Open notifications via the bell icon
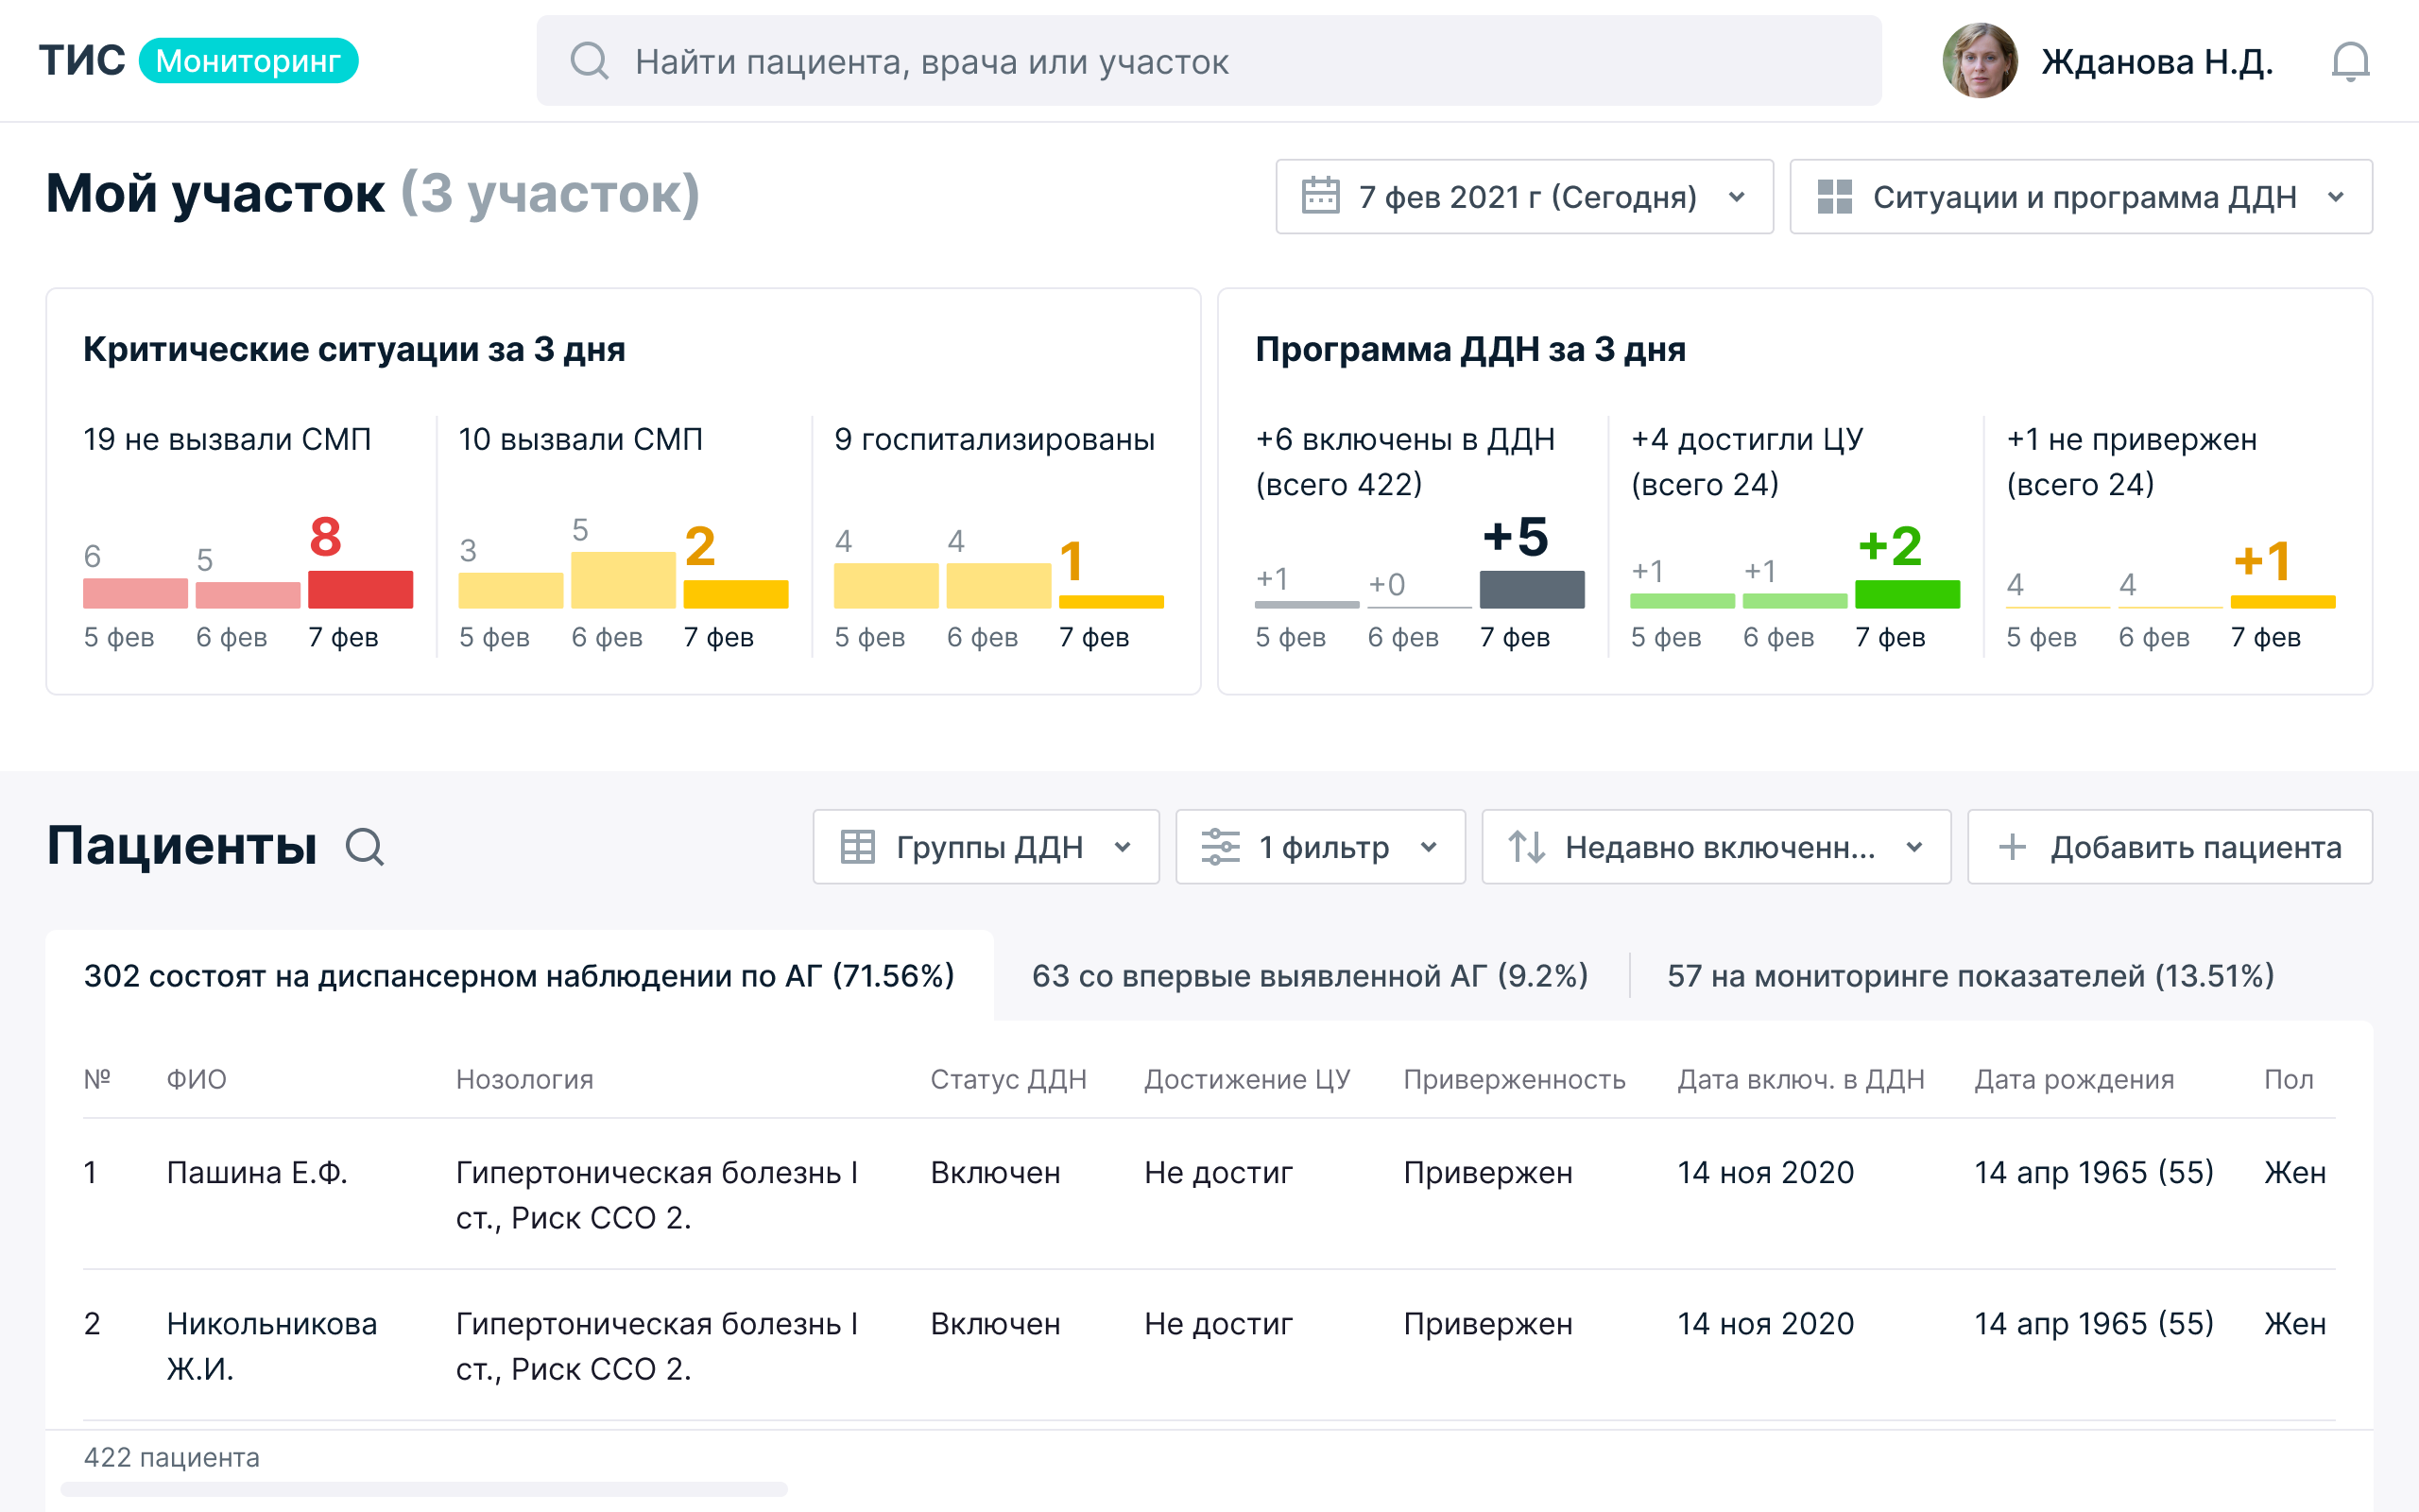The image size is (2419, 1512). coord(2351,61)
